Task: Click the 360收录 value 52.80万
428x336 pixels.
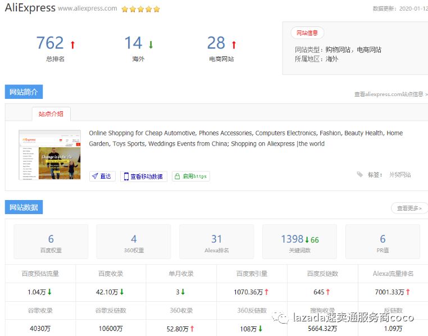Action: (x=177, y=329)
